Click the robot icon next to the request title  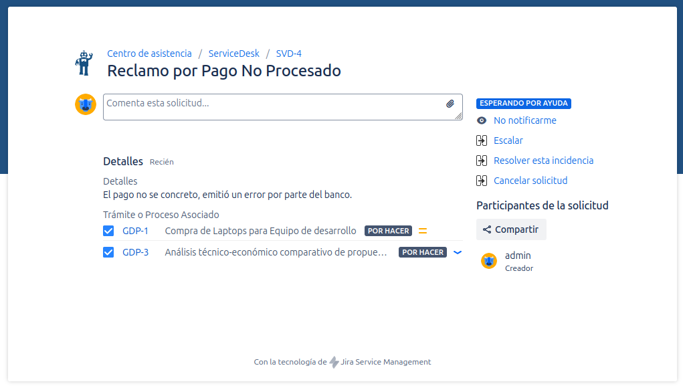pyautogui.click(x=84, y=62)
